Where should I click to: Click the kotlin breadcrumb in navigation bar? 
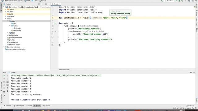click(x=34, y=1)
